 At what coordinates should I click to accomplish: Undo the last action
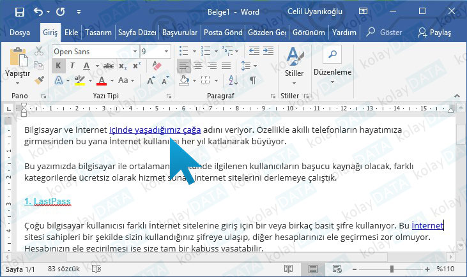click(x=38, y=12)
